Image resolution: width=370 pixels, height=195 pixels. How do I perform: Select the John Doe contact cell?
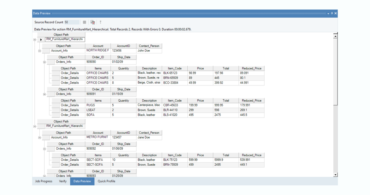point(149,50)
